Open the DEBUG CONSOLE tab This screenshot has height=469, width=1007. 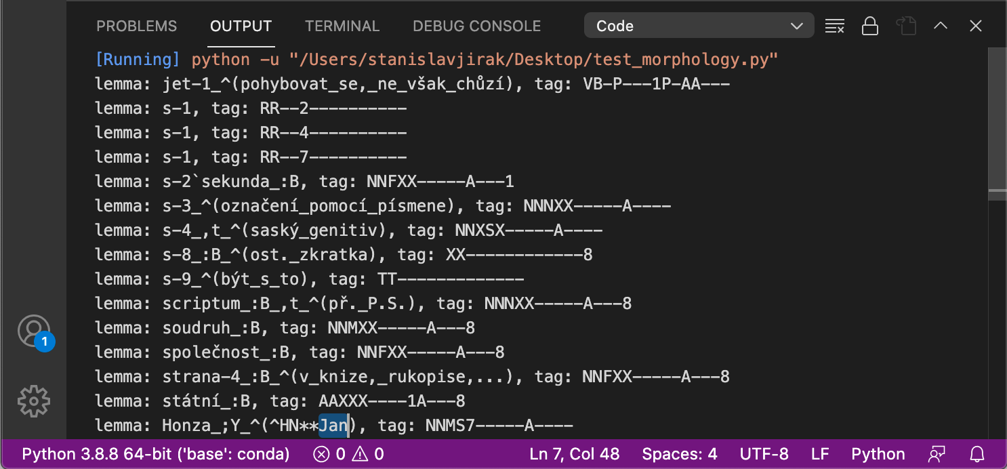pos(477,26)
